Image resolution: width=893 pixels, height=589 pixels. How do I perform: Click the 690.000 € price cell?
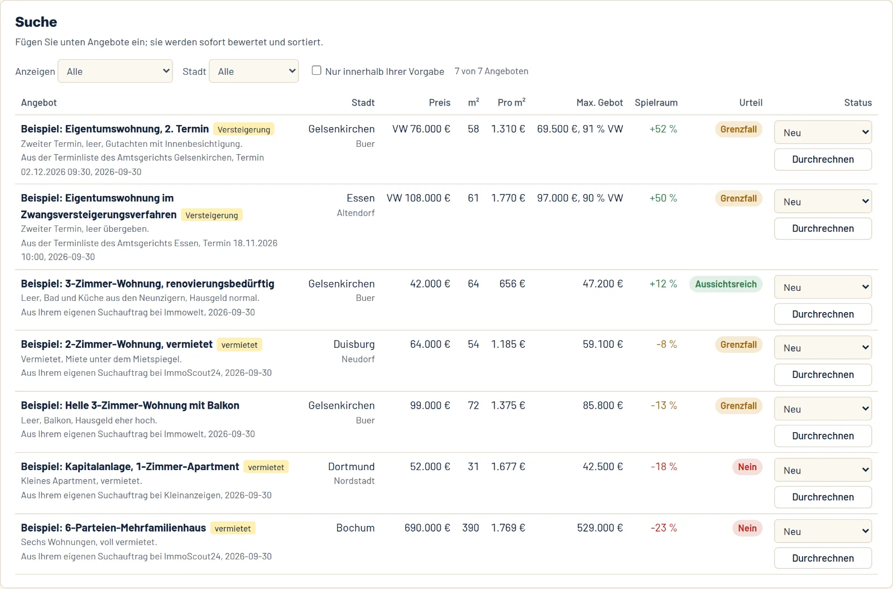click(x=428, y=528)
